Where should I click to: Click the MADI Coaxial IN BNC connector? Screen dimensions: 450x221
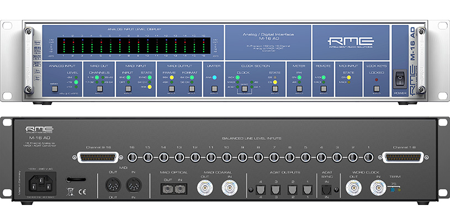pos(230,188)
